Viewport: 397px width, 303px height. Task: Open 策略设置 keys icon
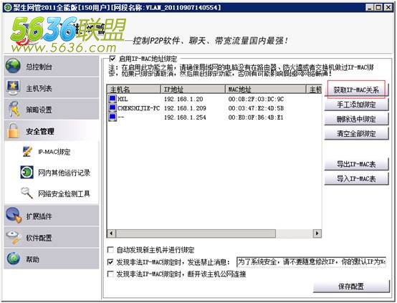[14, 109]
